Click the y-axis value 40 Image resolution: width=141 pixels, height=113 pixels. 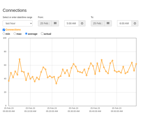[5, 79]
